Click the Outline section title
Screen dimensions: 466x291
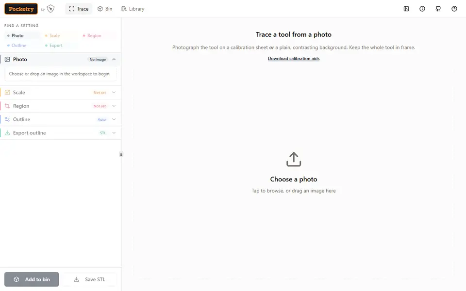click(x=21, y=119)
